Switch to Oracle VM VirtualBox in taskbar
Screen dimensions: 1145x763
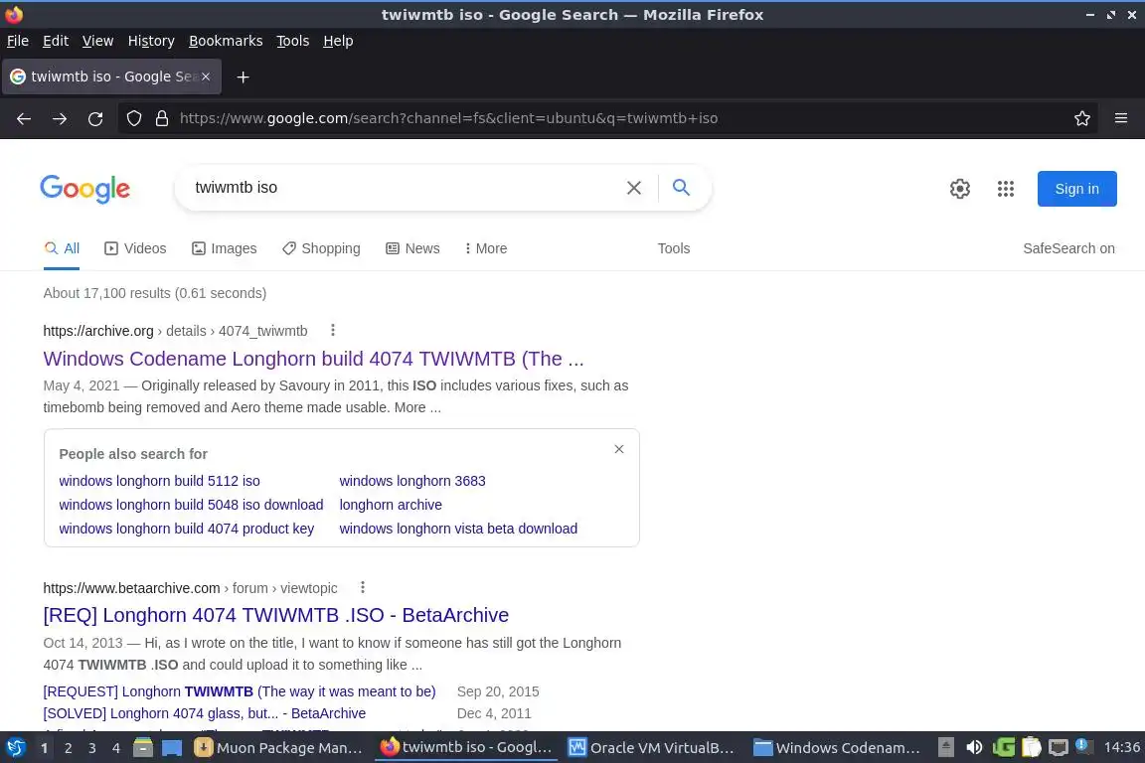pyautogui.click(x=651, y=748)
